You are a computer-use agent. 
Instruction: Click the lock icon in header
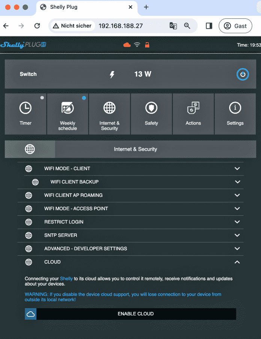(x=147, y=44)
